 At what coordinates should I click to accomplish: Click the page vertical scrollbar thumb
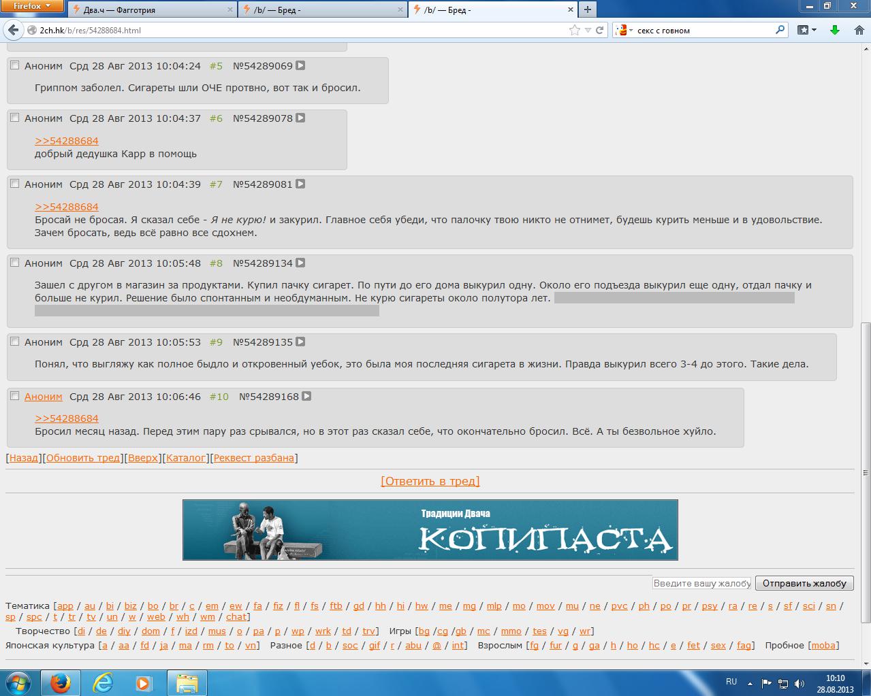pos(866,472)
